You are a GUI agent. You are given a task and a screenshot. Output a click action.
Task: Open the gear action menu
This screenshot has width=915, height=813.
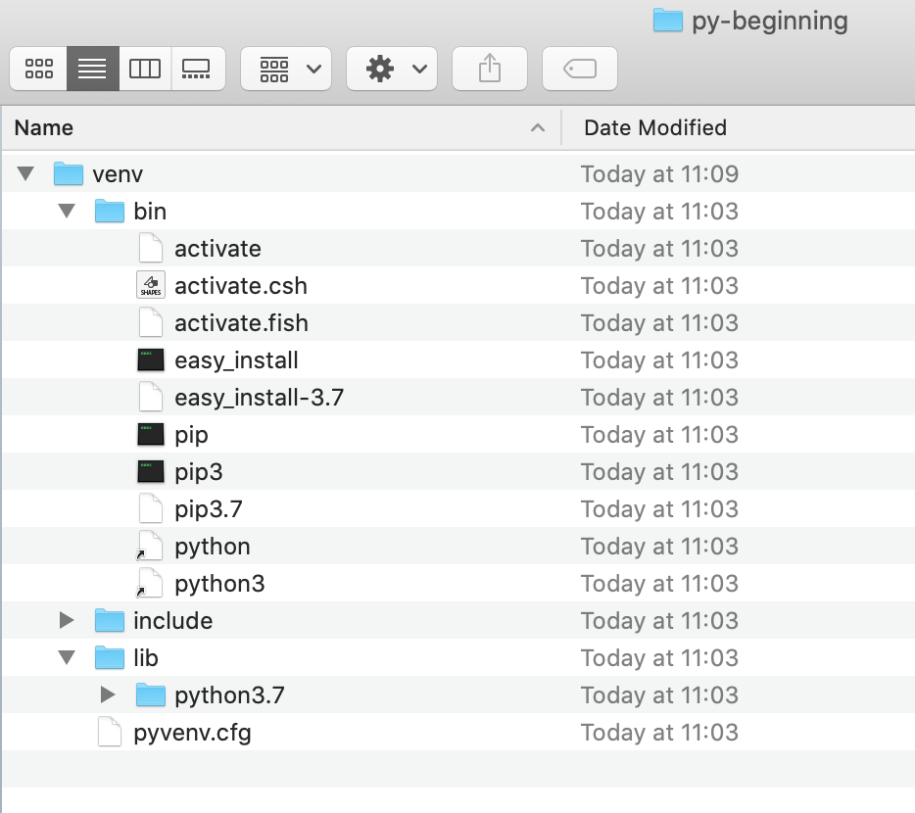[392, 69]
